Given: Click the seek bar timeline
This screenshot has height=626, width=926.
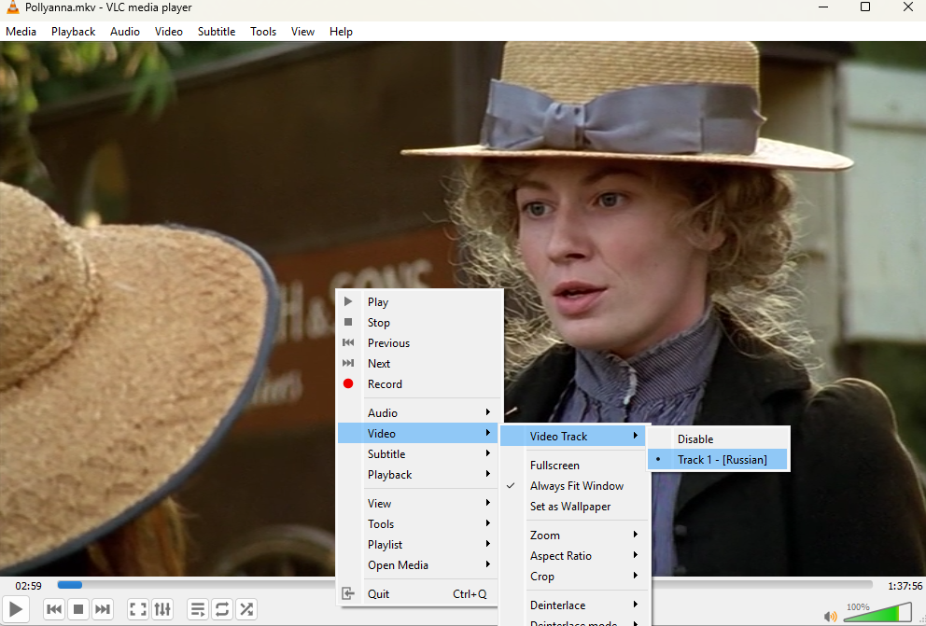Looking at the screenshot, I should 465,585.
